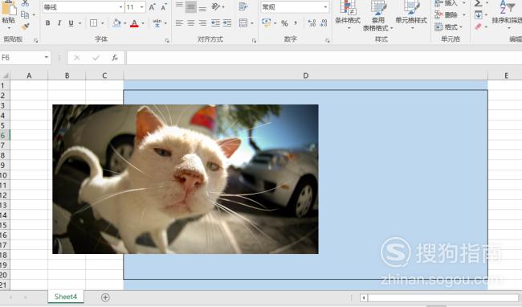Viewport: 522px width, 307px height.
Task: Toggle Italic formatting
Action: click(59, 23)
